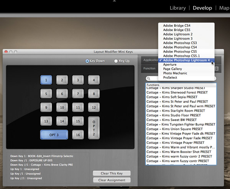
Task: Select Cottage - Kims Starlight Room PRESET
Action: click(x=181, y=111)
